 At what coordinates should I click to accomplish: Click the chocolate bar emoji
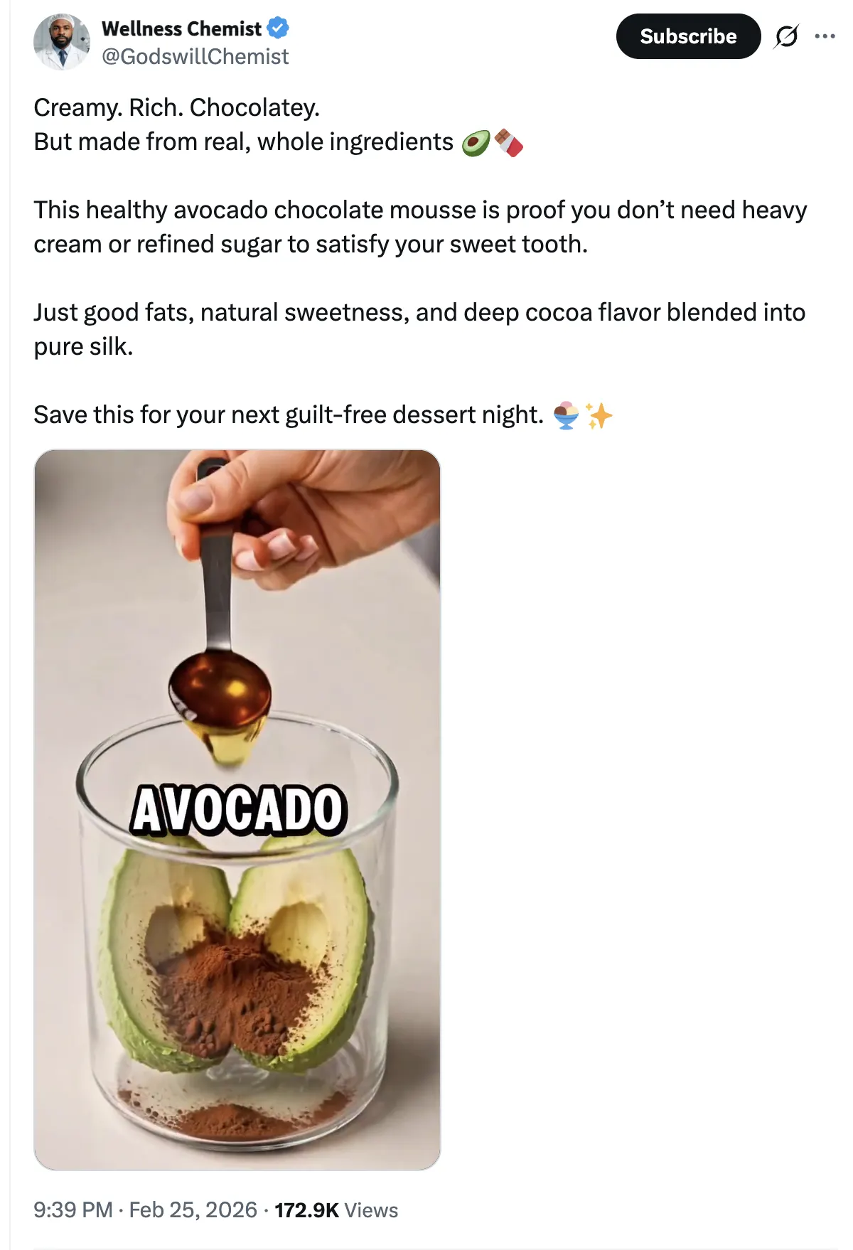[509, 143]
